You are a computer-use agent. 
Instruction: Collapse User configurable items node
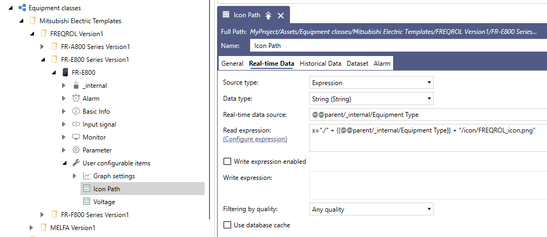64,163
